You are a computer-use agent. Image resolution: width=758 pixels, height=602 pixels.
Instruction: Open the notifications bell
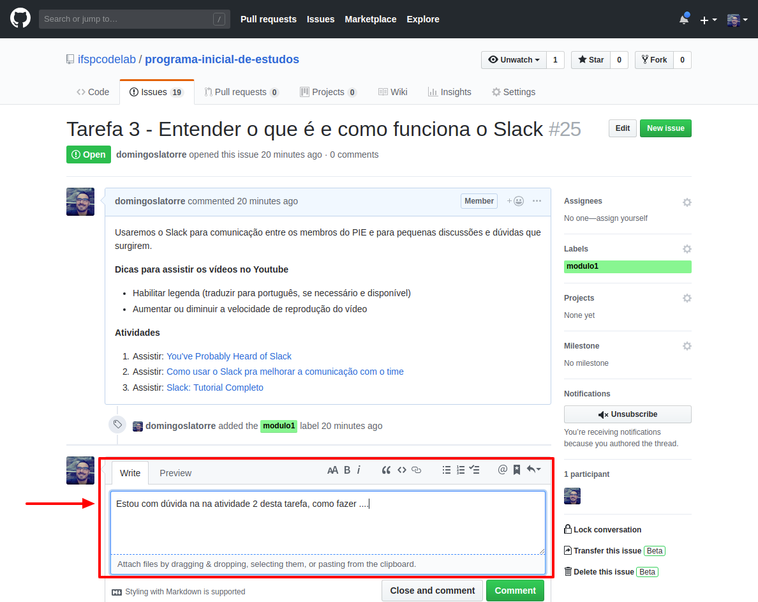click(x=683, y=19)
